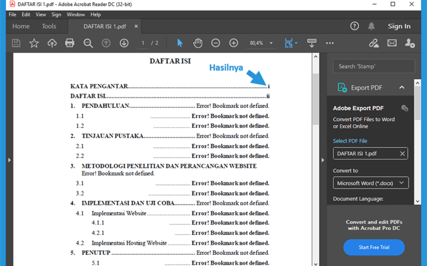Open zoom level 80,4% dropdown
427x266 pixels.
[271, 43]
